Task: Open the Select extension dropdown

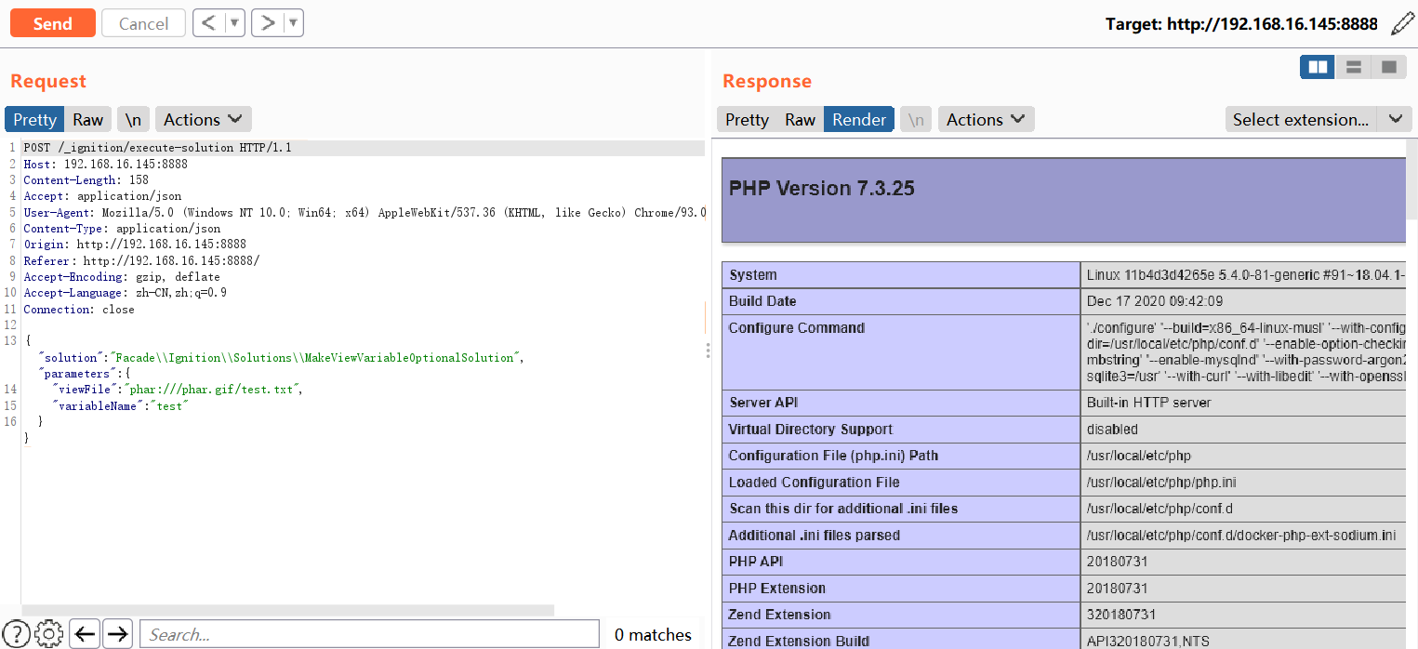Action: tap(1319, 119)
